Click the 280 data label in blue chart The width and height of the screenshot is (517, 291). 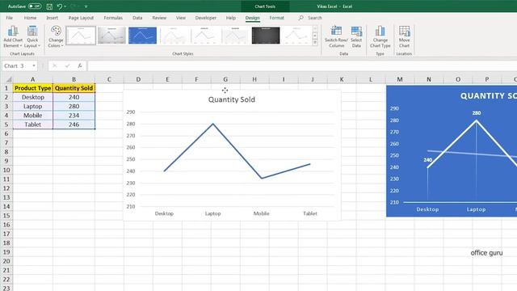pyautogui.click(x=476, y=113)
